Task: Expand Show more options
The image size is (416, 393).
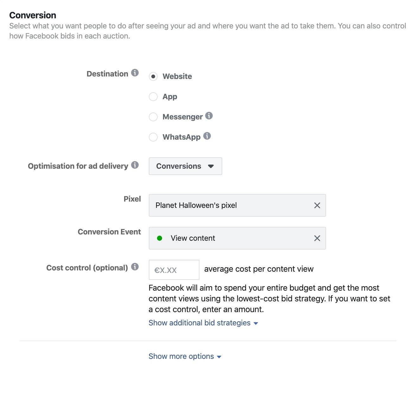Action: [x=185, y=356]
